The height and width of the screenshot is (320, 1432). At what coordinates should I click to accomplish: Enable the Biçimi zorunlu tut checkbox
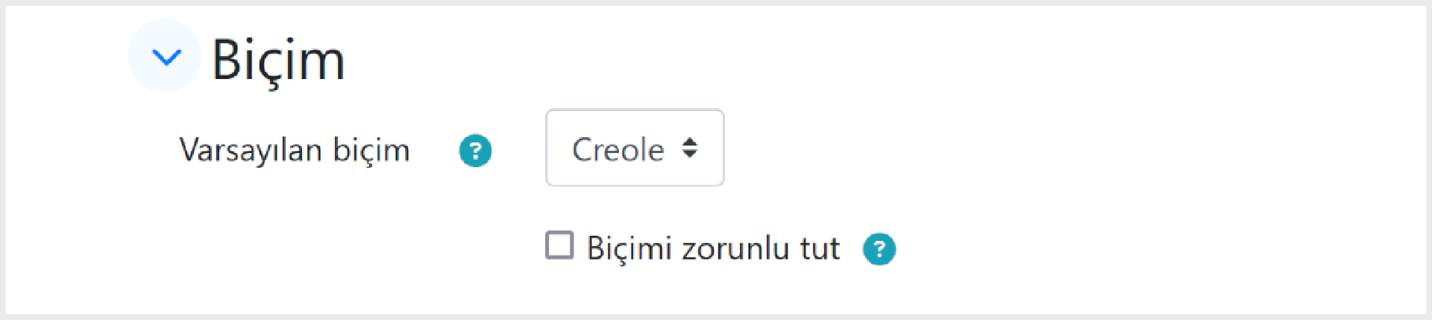(559, 245)
